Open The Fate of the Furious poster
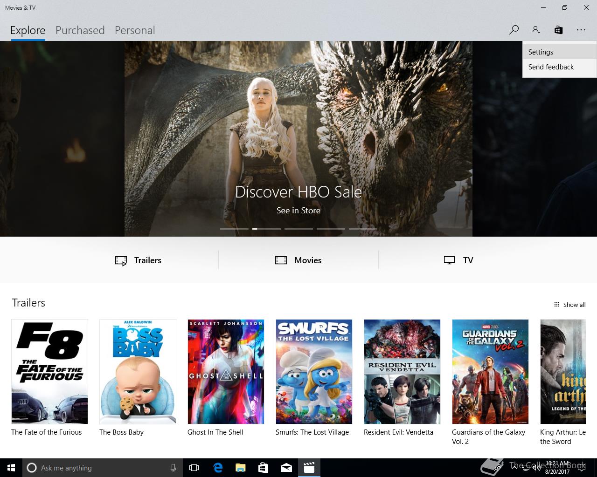Image resolution: width=597 pixels, height=477 pixels. click(x=49, y=372)
